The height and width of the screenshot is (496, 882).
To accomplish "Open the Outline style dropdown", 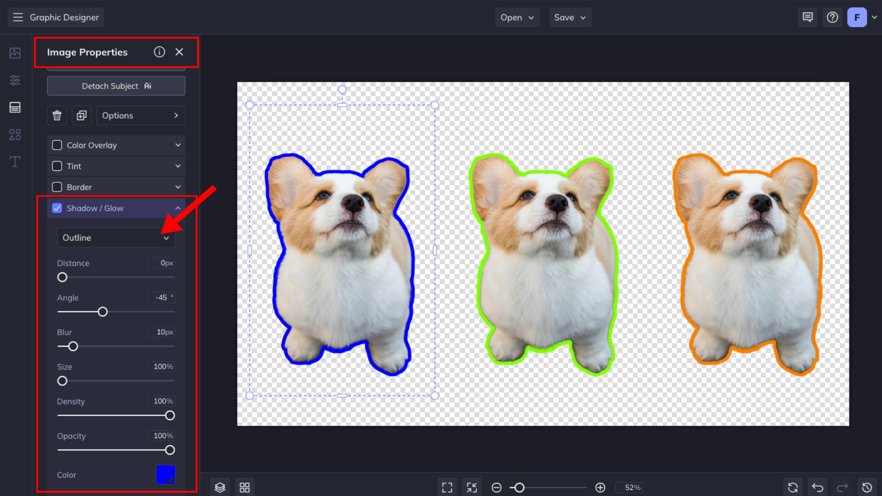I will (x=116, y=238).
